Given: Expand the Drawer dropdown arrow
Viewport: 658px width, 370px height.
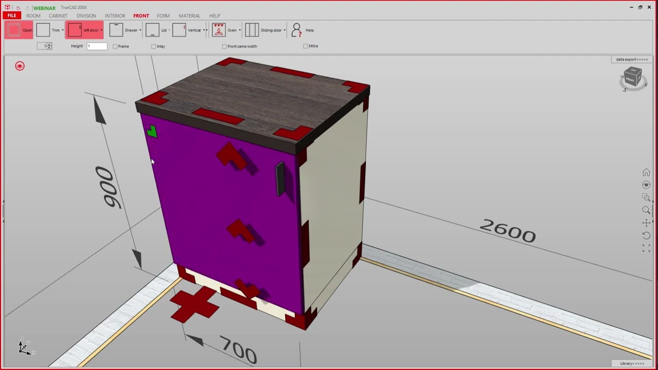Looking at the screenshot, I should click(140, 30).
